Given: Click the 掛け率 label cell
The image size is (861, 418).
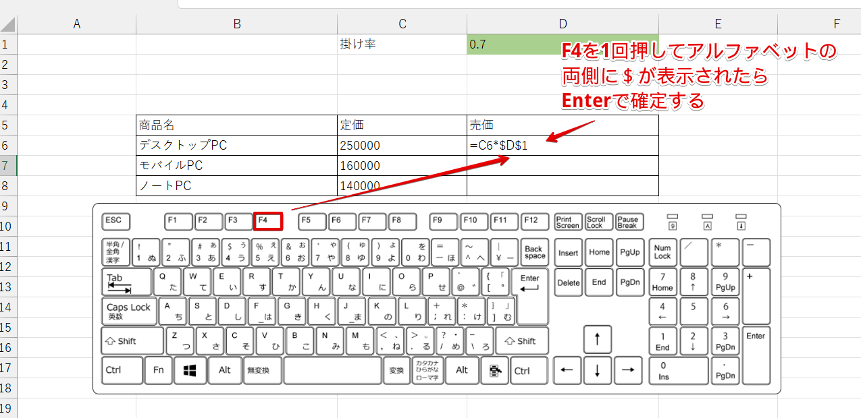Looking at the screenshot, I should (402, 44).
